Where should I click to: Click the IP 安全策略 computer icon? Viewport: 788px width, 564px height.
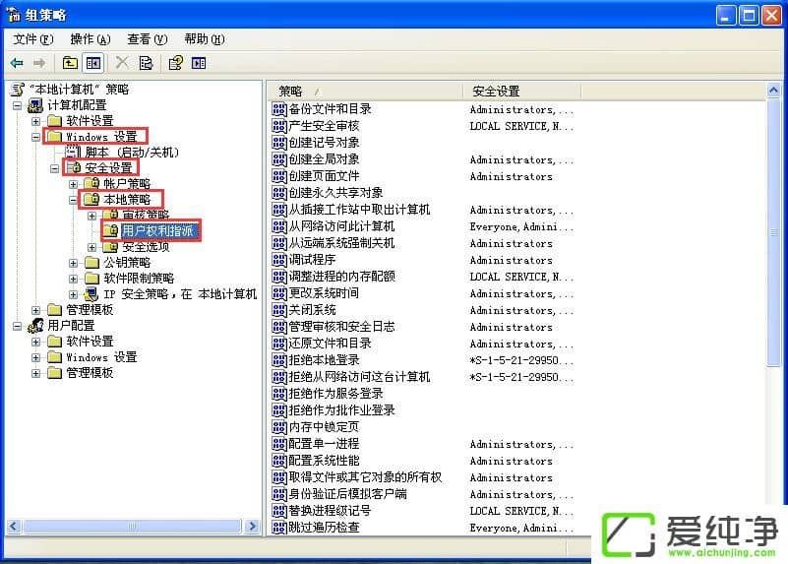tap(91, 293)
